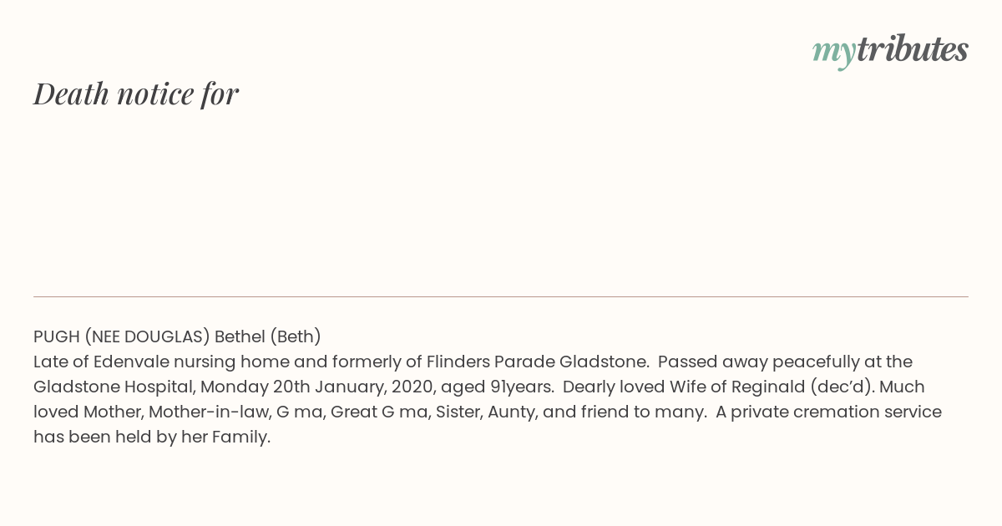Click the green "my" part of the logo
The width and height of the screenshot is (1002, 526).
coord(834,53)
